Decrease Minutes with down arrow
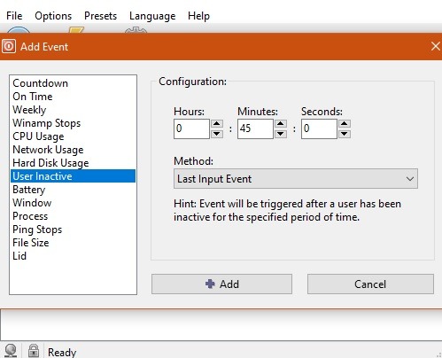The height and width of the screenshot is (358, 442). 281,134
